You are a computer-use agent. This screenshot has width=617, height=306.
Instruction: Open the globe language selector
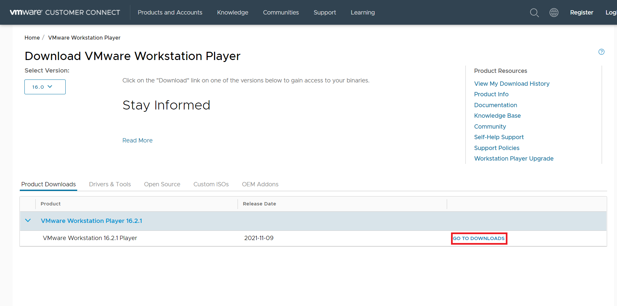[554, 13]
